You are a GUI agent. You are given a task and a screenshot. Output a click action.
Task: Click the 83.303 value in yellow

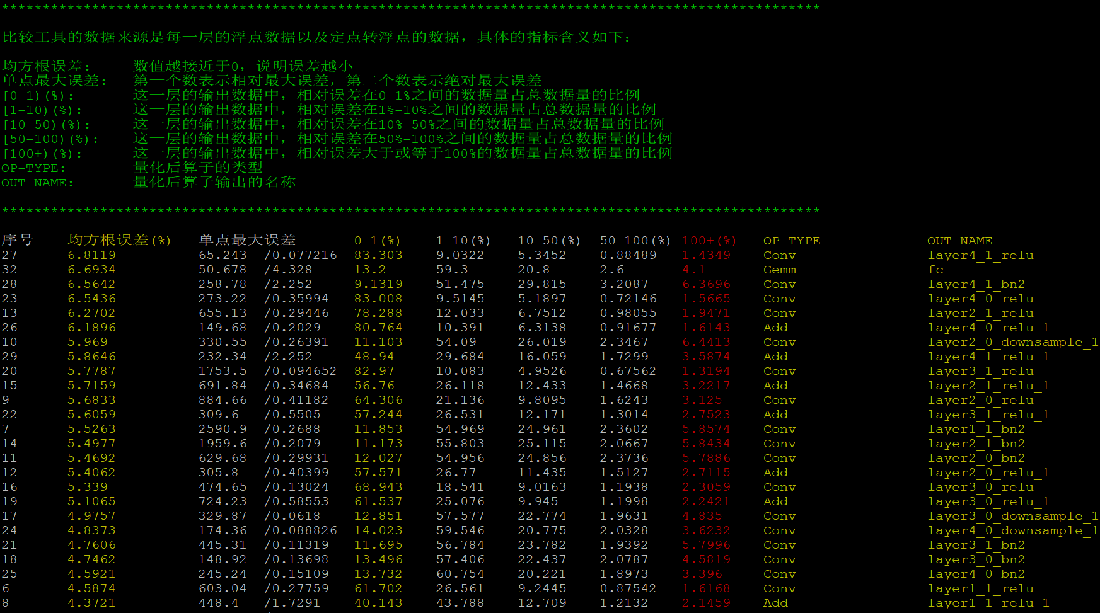[x=378, y=255]
